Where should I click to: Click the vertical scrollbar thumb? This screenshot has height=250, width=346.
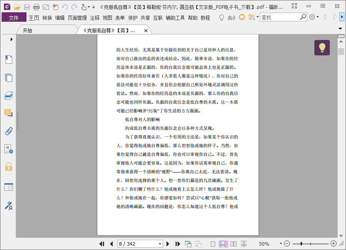[x=341, y=51]
